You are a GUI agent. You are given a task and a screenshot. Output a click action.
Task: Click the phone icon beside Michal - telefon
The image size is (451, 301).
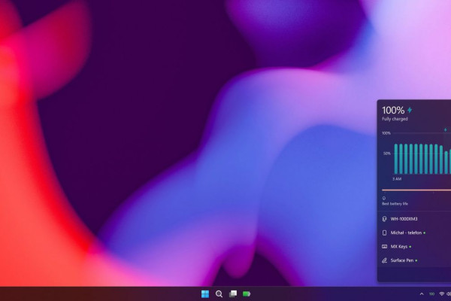pos(384,233)
